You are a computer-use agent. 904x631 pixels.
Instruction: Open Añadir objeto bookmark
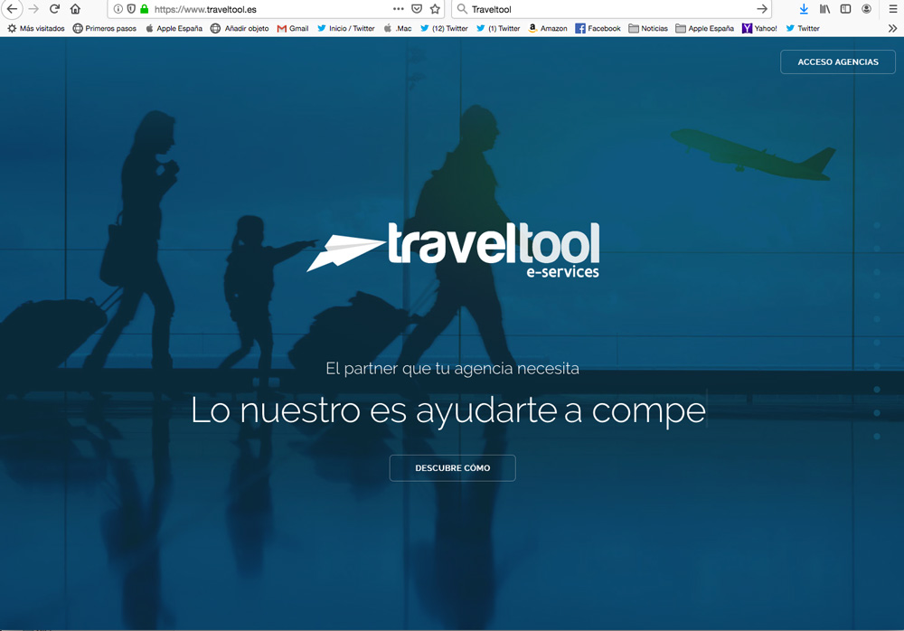(x=240, y=28)
